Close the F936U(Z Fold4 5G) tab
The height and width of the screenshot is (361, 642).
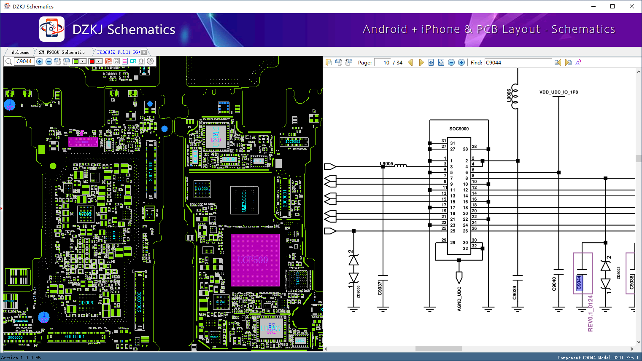pyautogui.click(x=144, y=52)
